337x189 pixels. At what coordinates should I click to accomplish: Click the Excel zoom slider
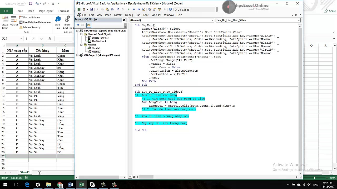(x=314, y=178)
